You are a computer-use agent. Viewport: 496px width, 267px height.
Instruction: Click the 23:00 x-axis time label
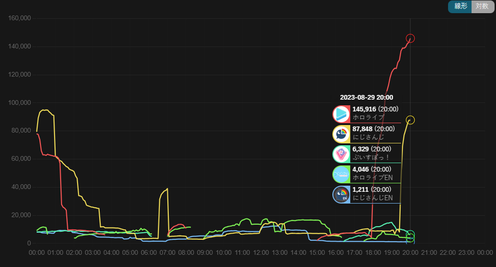click(x=466, y=253)
